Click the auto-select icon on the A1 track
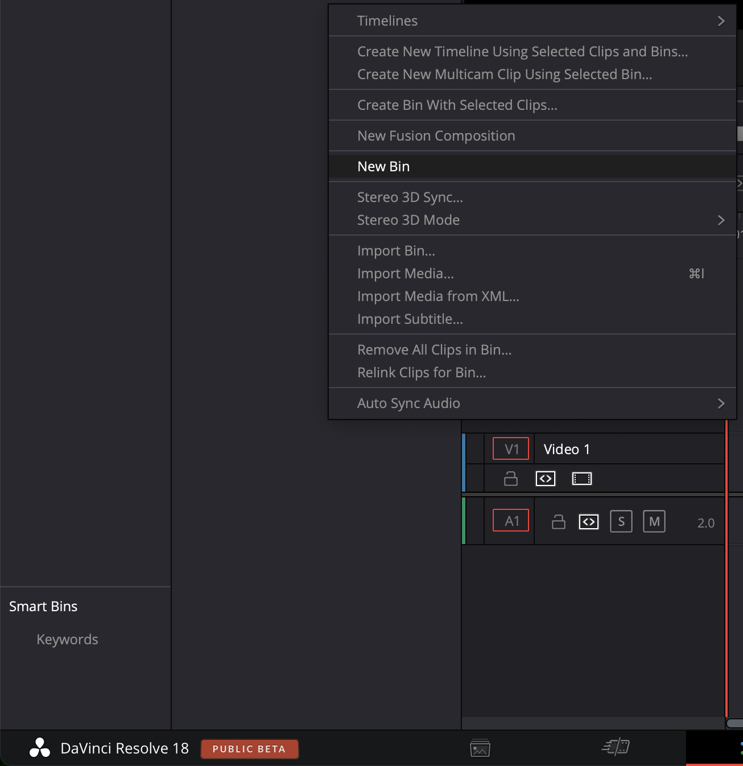 pos(589,521)
